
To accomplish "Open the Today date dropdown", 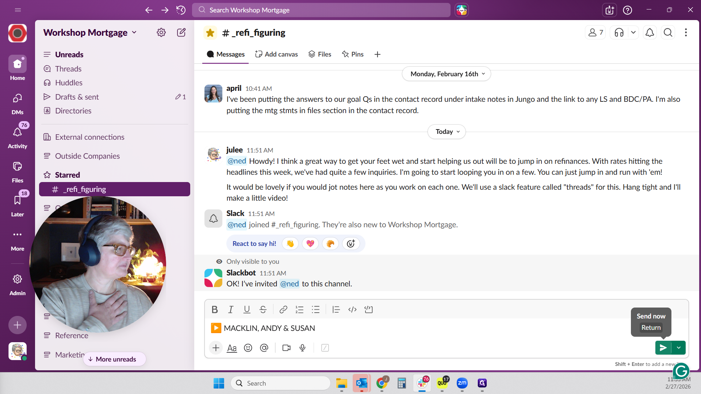I will click(x=447, y=132).
